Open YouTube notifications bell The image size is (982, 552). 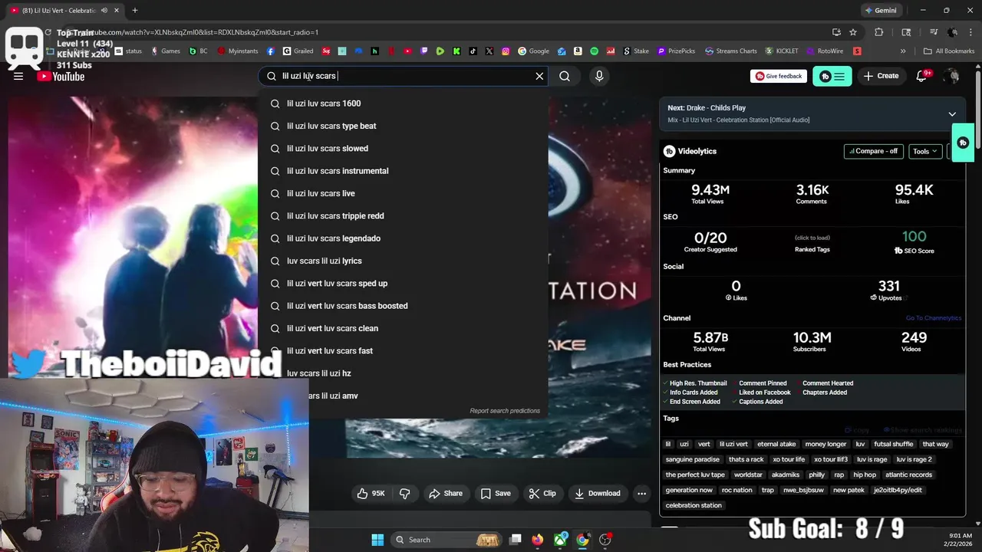click(x=923, y=76)
